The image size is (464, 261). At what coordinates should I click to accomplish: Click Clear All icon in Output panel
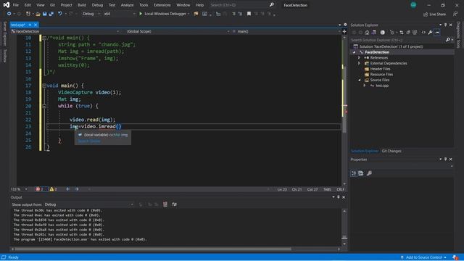(x=165, y=204)
